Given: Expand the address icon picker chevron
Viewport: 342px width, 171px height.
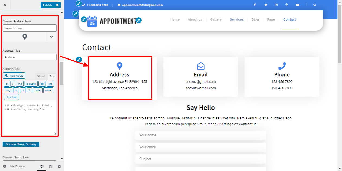Looking at the screenshot, I should point(51,37).
